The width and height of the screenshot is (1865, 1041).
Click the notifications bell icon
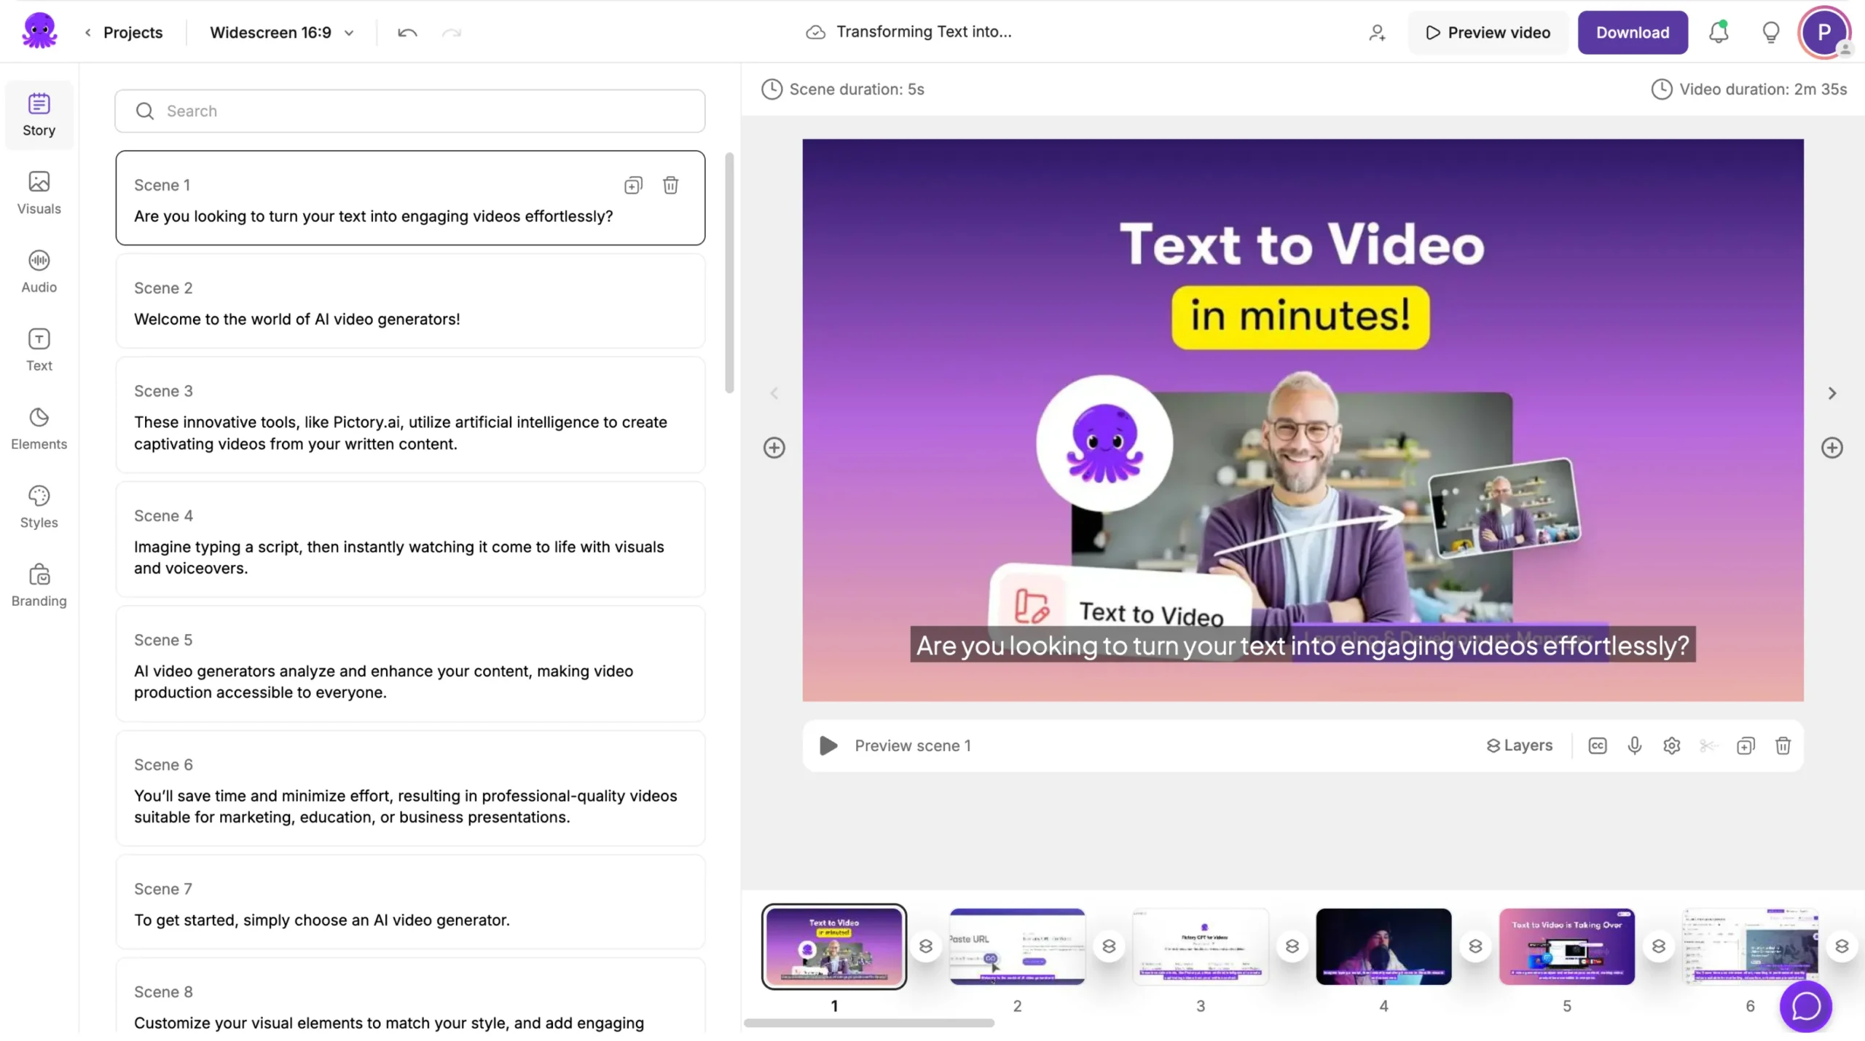(1718, 32)
